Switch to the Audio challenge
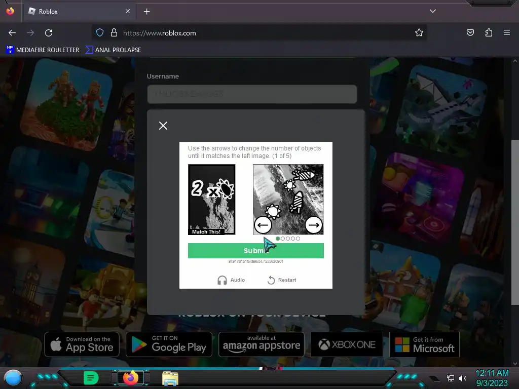The height and width of the screenshot is (389, 519). [x=231, y=280]
